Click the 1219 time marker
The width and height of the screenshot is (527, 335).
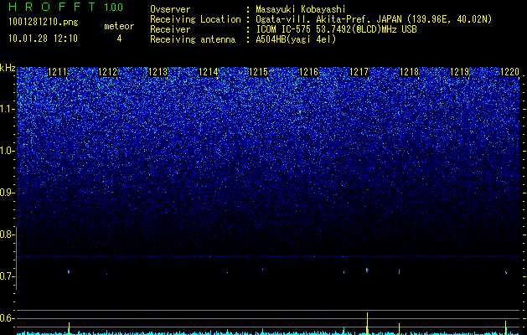(459, 72)
